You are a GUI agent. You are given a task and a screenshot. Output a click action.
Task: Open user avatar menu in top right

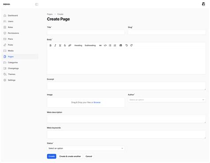click(203, 4)
